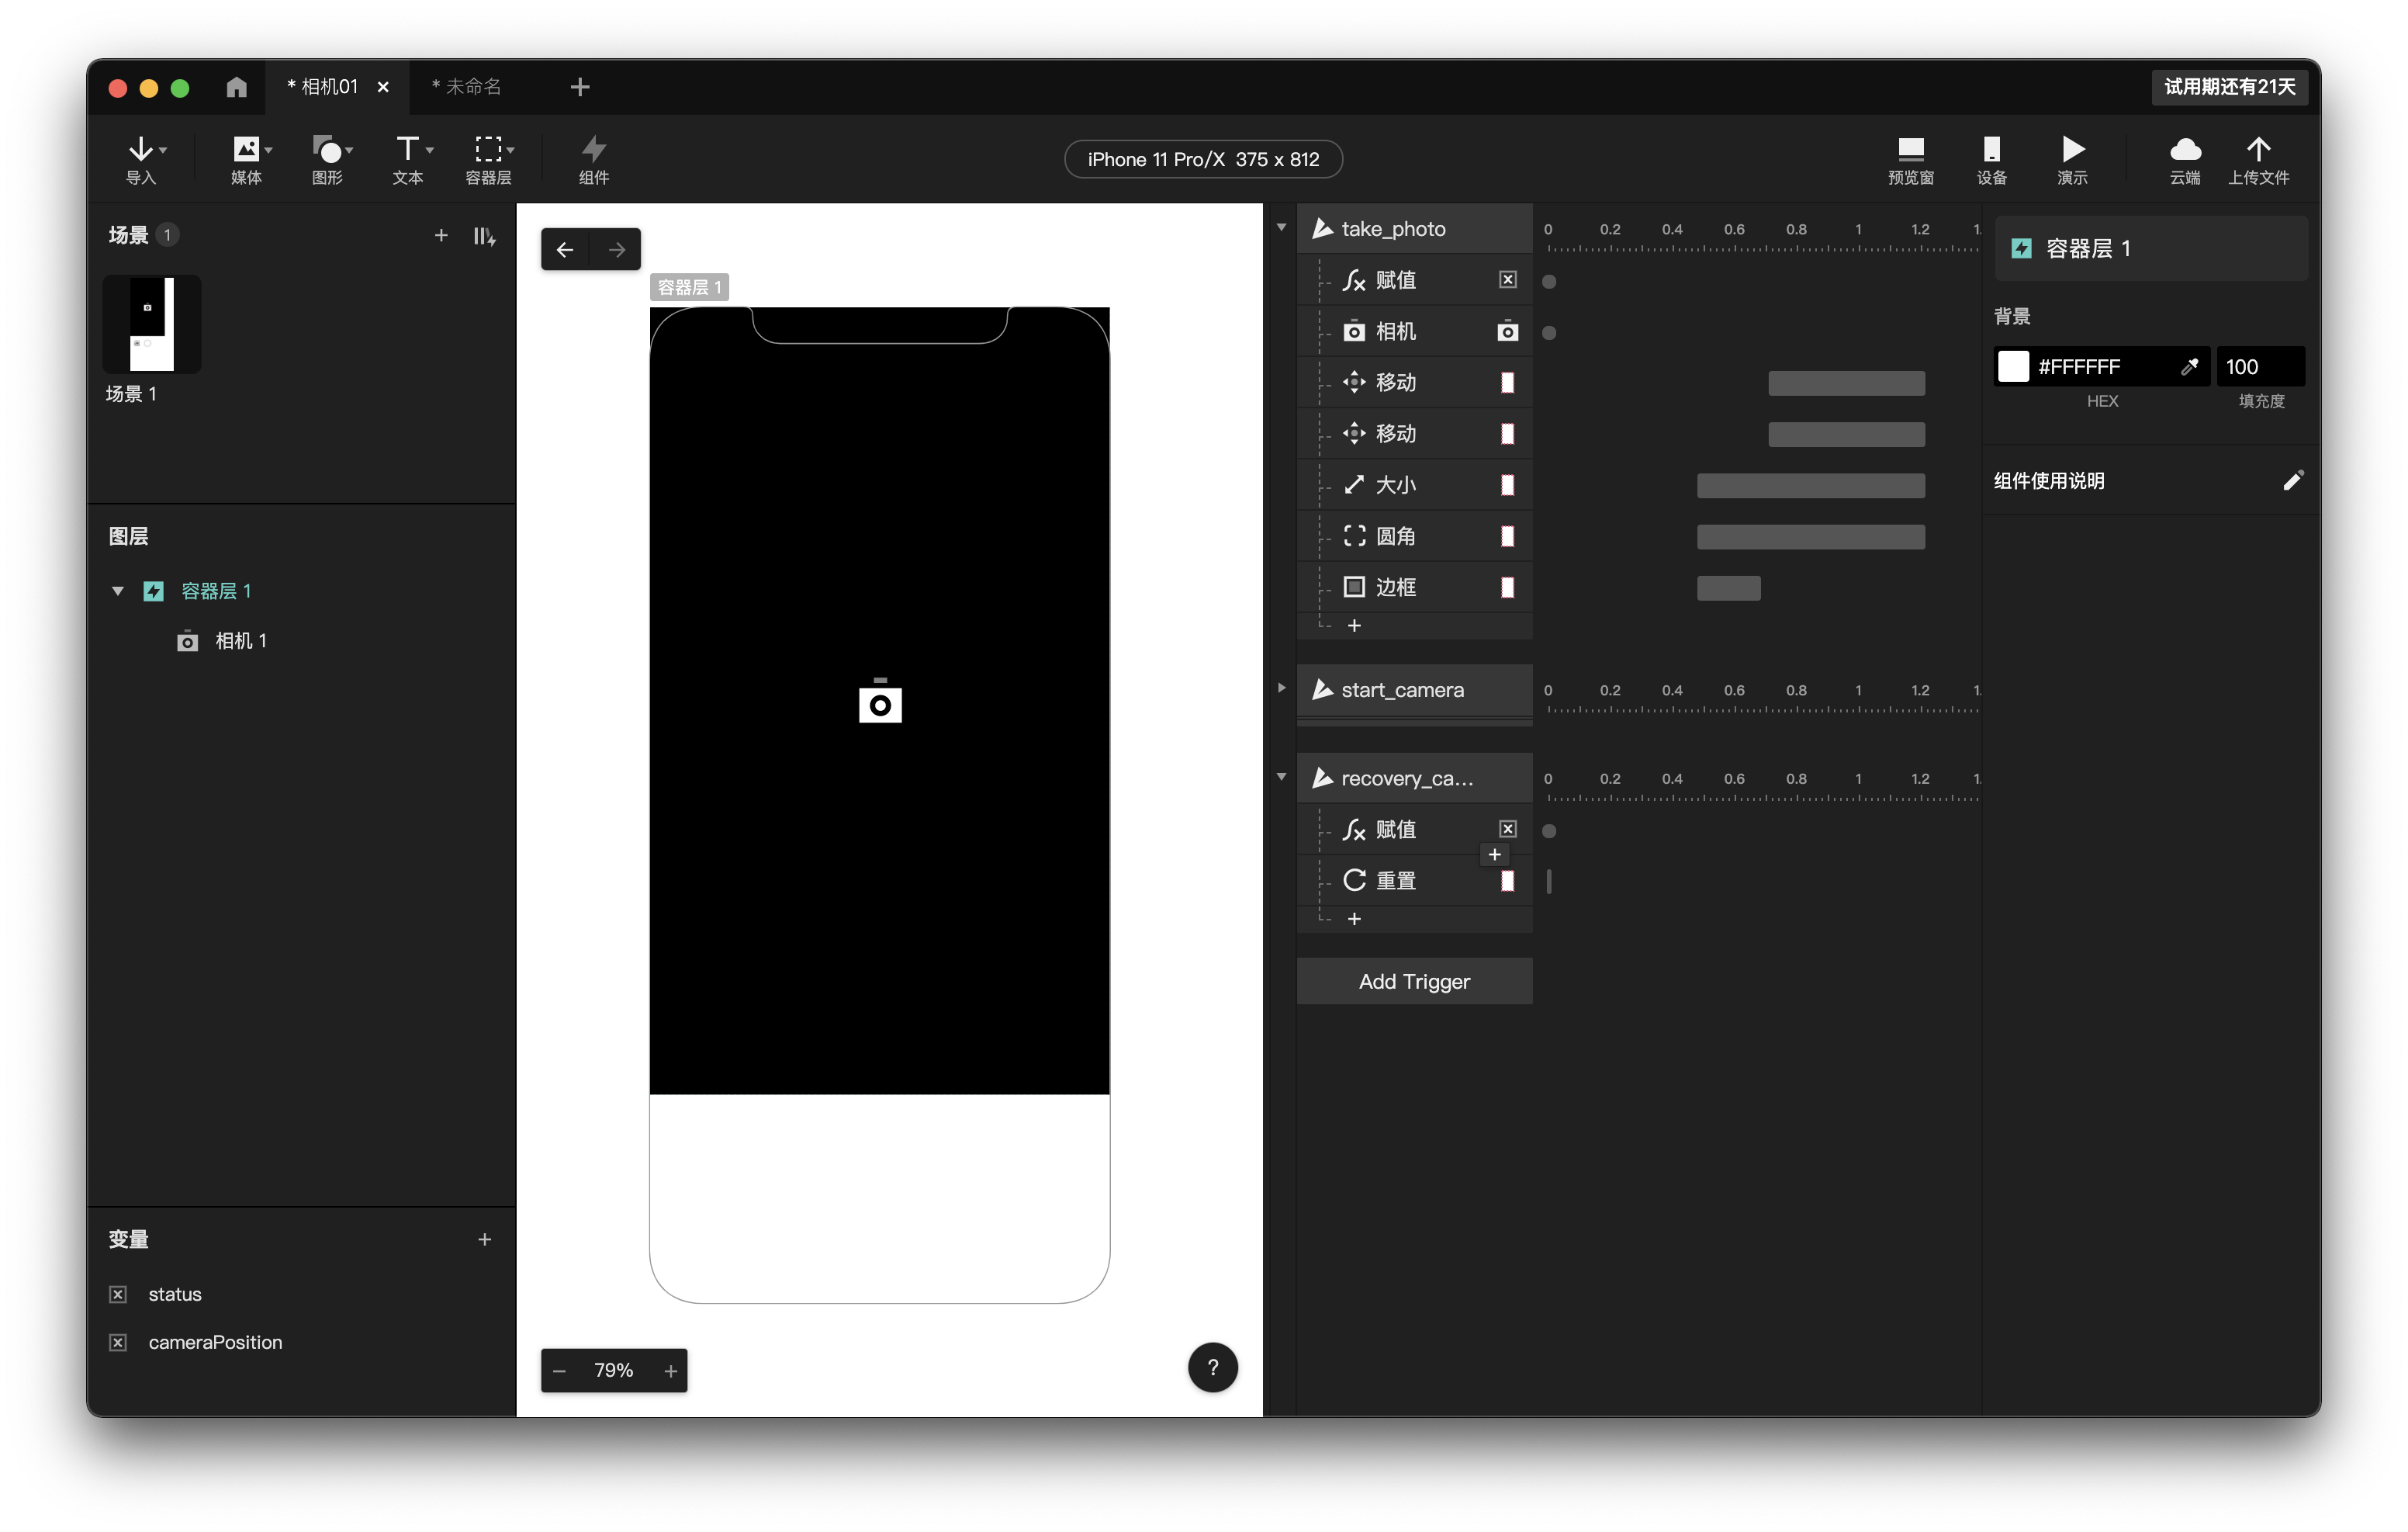This screenshot has height=1532, width=2408.
Task: Switch to the 未命名 tab
Action: point(468,87)
